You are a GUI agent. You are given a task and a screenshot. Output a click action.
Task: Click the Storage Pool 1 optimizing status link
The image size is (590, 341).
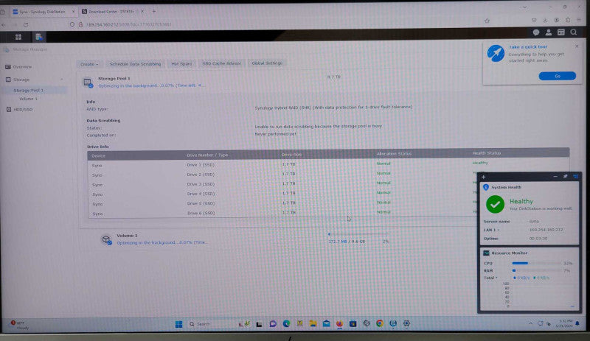152,85
